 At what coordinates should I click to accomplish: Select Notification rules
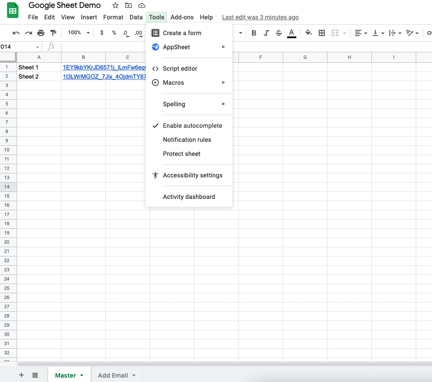[x=189, y=140]
